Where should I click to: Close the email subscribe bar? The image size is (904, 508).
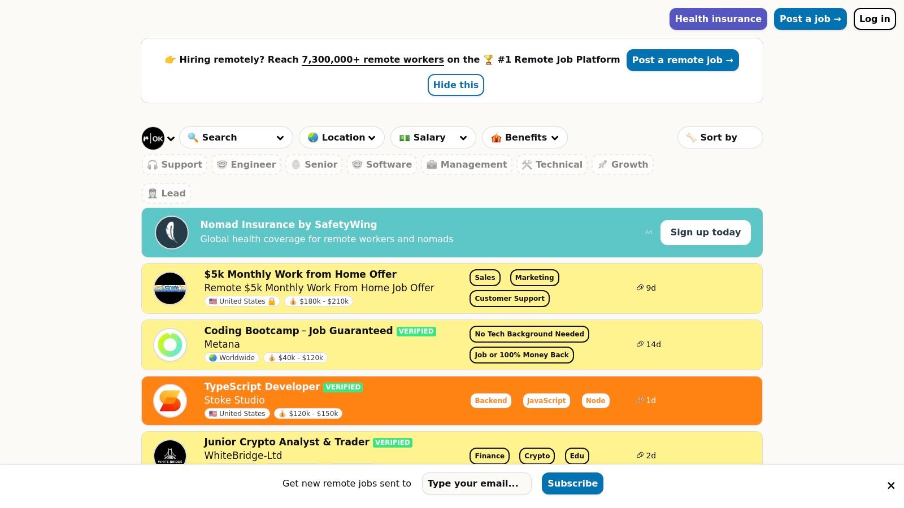(x=891, y=485)
